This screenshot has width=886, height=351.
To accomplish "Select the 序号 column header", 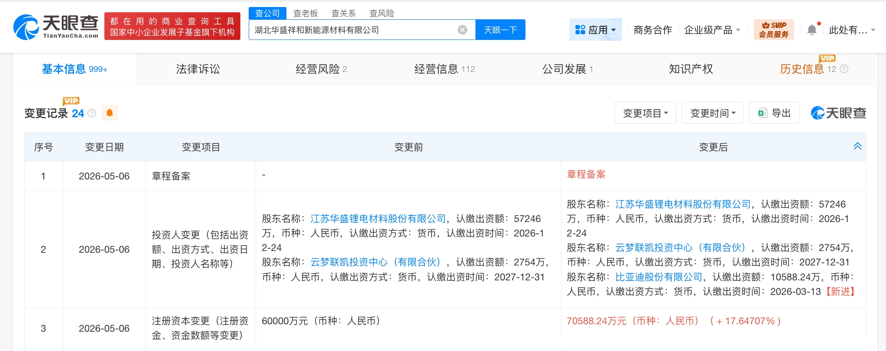I will point(43,147).
